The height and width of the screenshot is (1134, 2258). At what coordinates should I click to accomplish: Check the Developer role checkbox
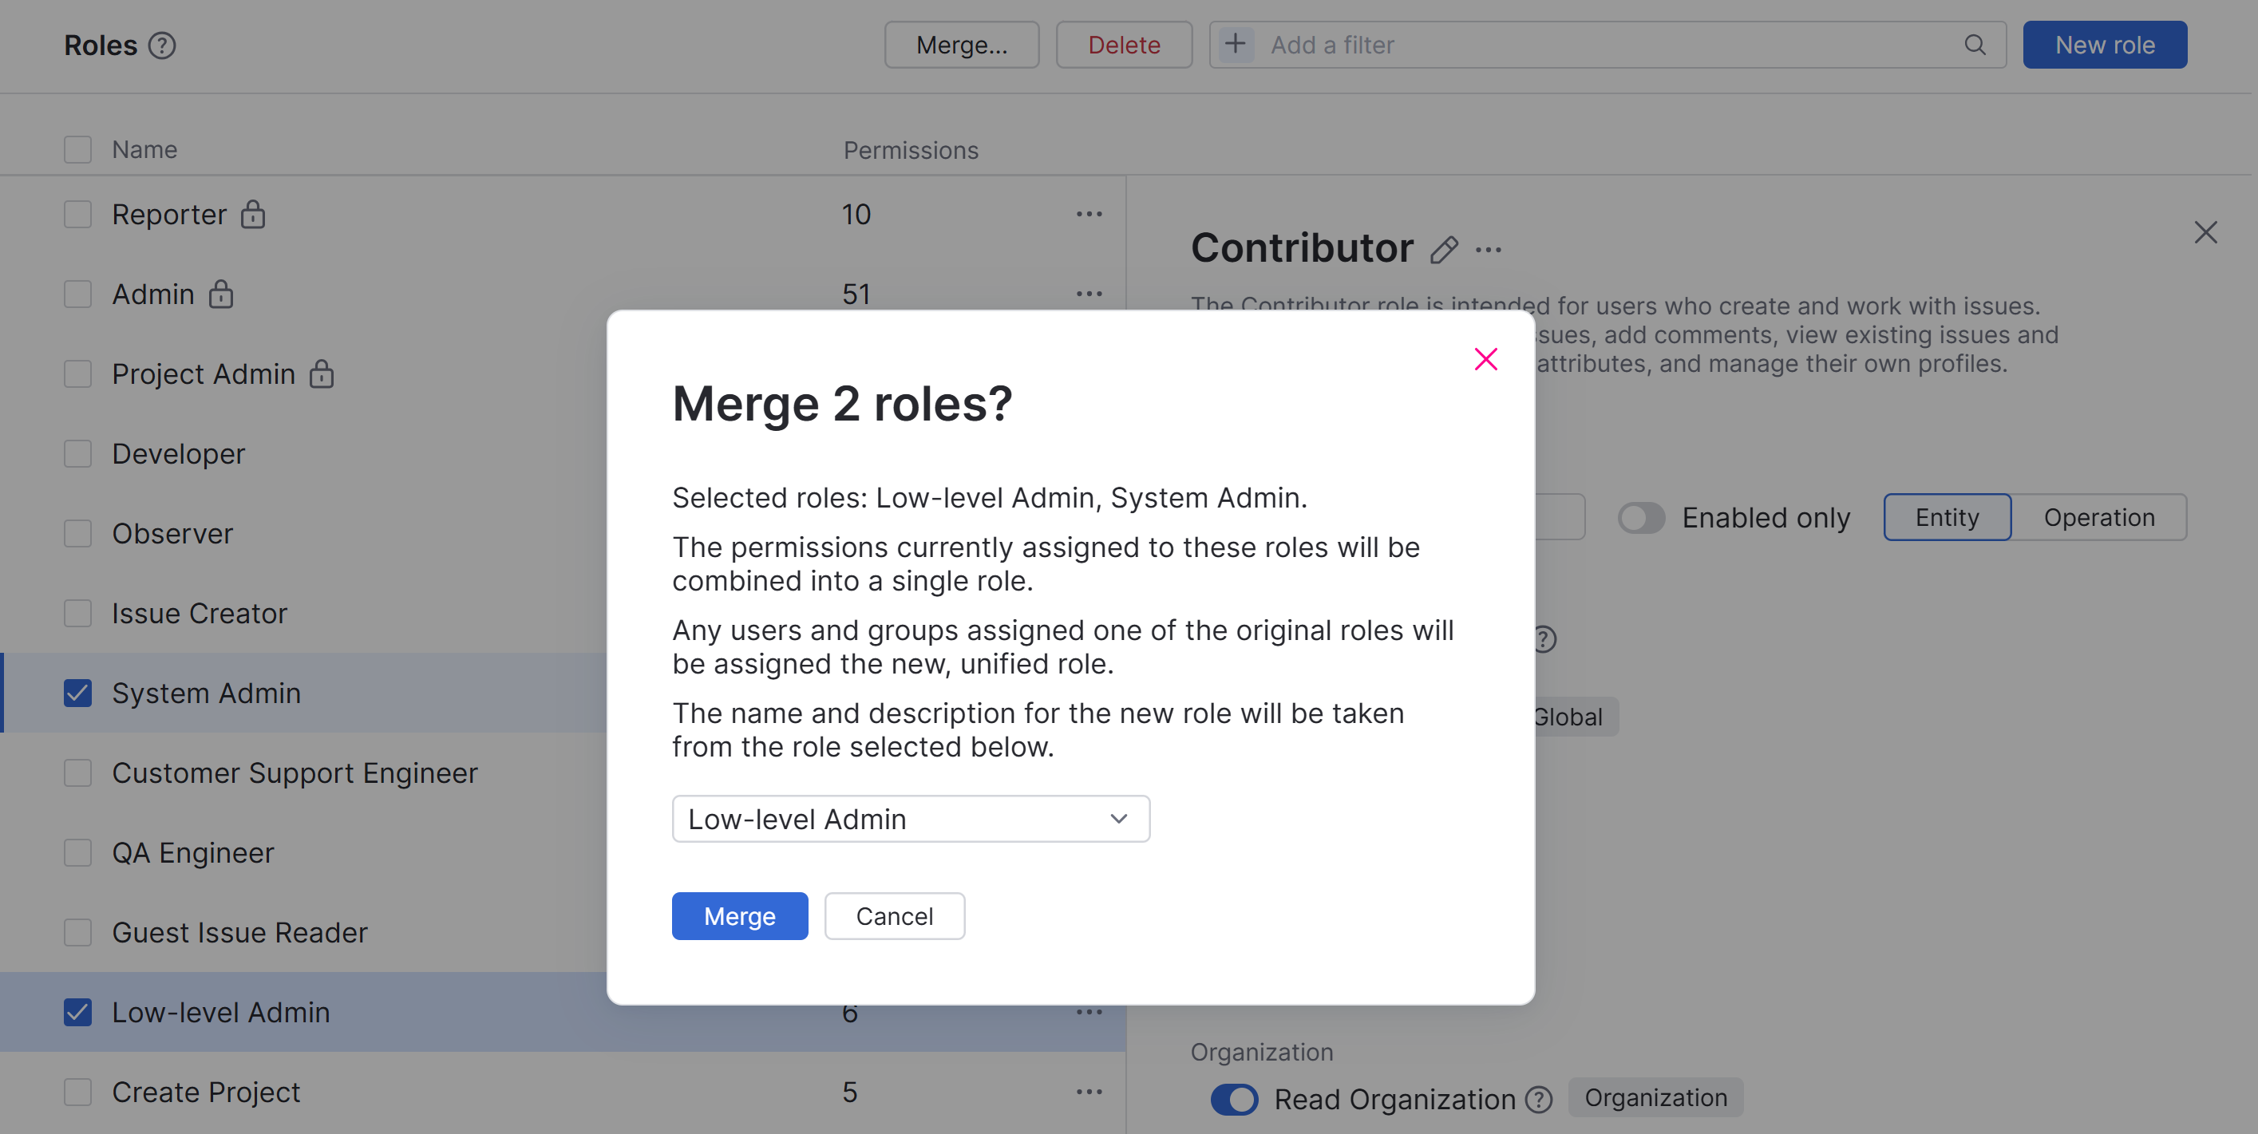78,454
